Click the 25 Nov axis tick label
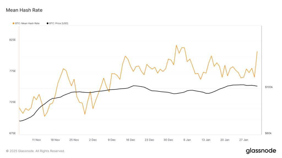This screenshot has height=158, width=282. tap(74, 140)
